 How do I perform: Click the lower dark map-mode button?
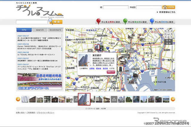click(x=168, y=43)
